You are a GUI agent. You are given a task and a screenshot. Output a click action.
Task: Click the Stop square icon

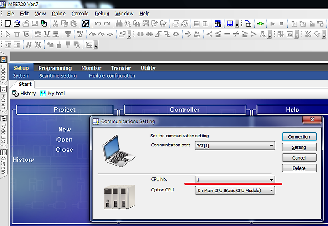click(282, 24)
